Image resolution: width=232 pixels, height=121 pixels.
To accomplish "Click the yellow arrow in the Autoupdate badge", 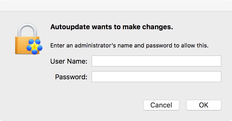I will (x=35, y=47).
